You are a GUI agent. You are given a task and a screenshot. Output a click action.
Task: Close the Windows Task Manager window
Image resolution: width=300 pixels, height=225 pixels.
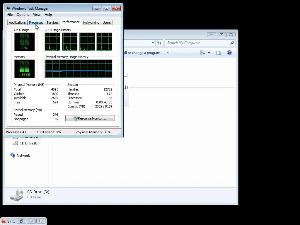(x=116, y=8)
